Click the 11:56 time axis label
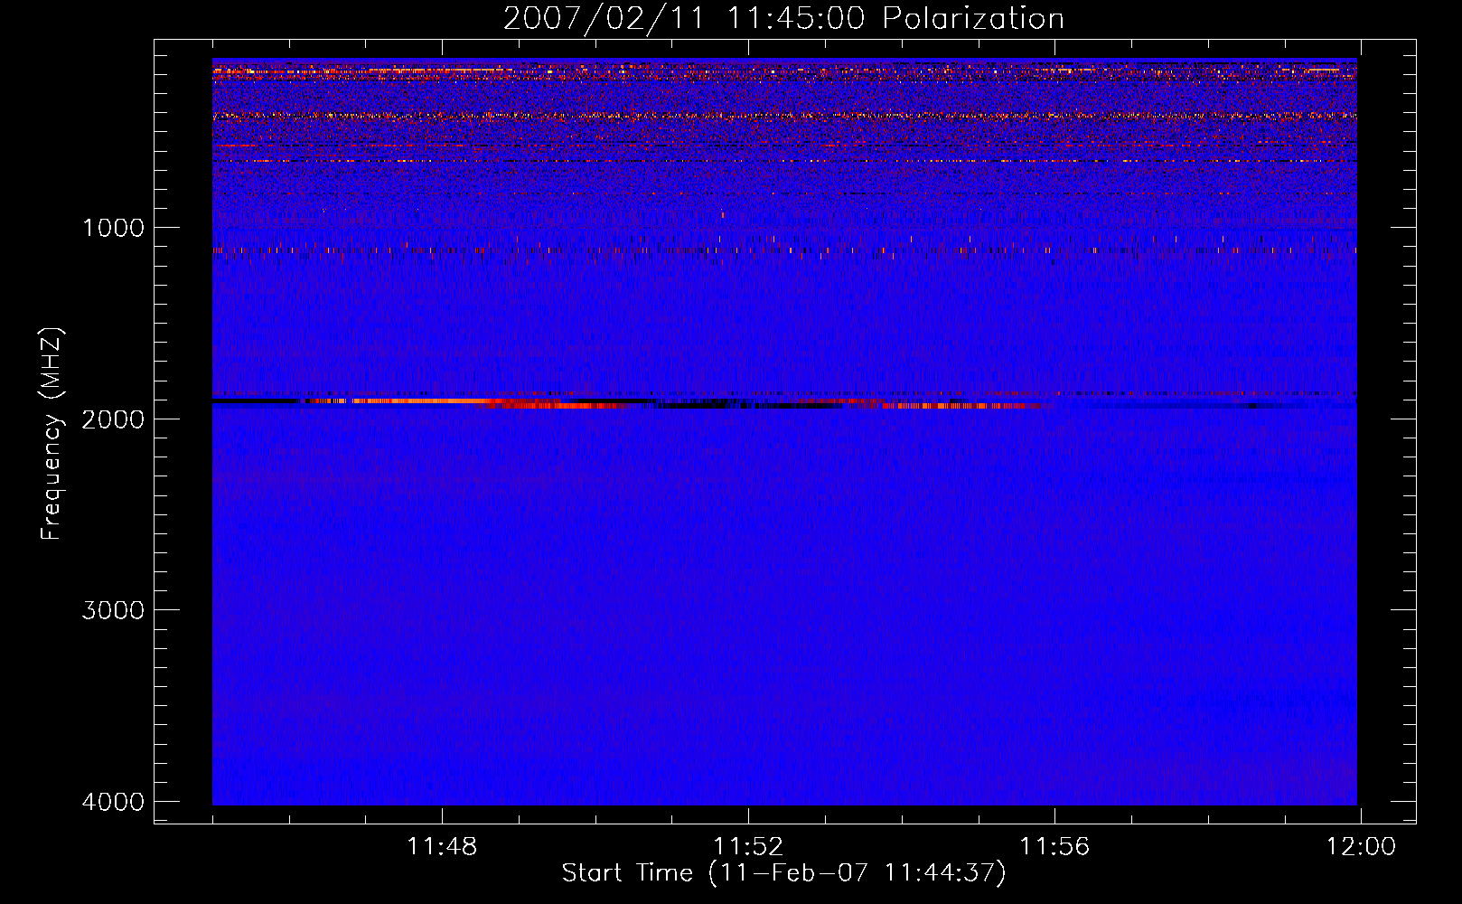The image size is (1462, 904). pos(1054,847)
